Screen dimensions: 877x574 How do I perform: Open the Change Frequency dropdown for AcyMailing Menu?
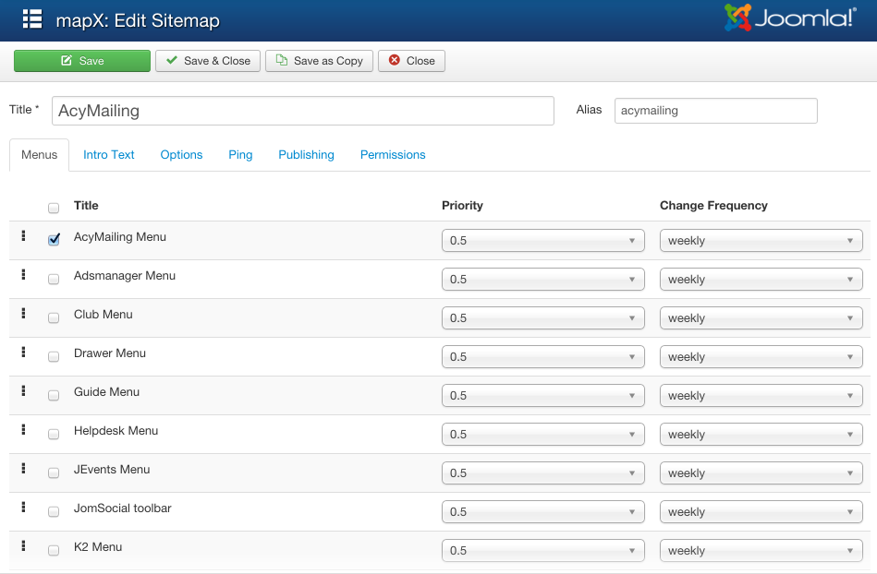[761, 241]
